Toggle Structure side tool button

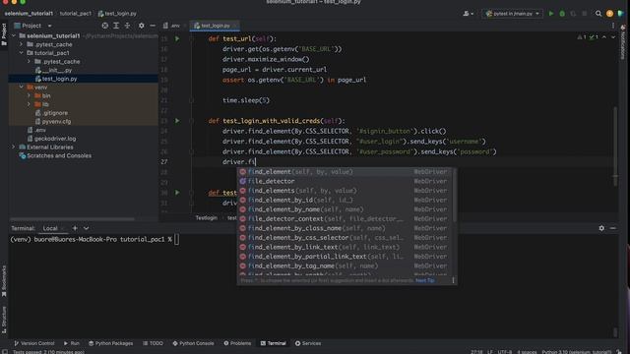click(x=4, y=320)
